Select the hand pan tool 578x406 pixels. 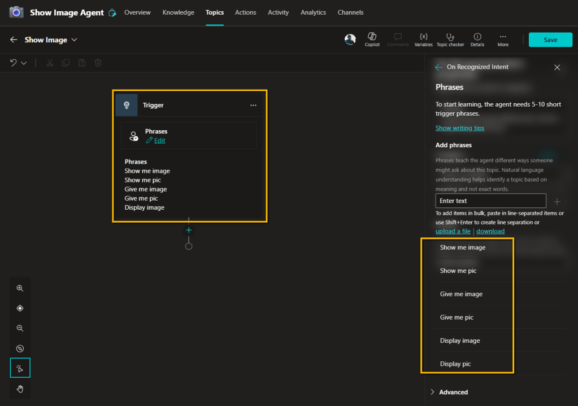pyautogui.click(x=20, y=389)
